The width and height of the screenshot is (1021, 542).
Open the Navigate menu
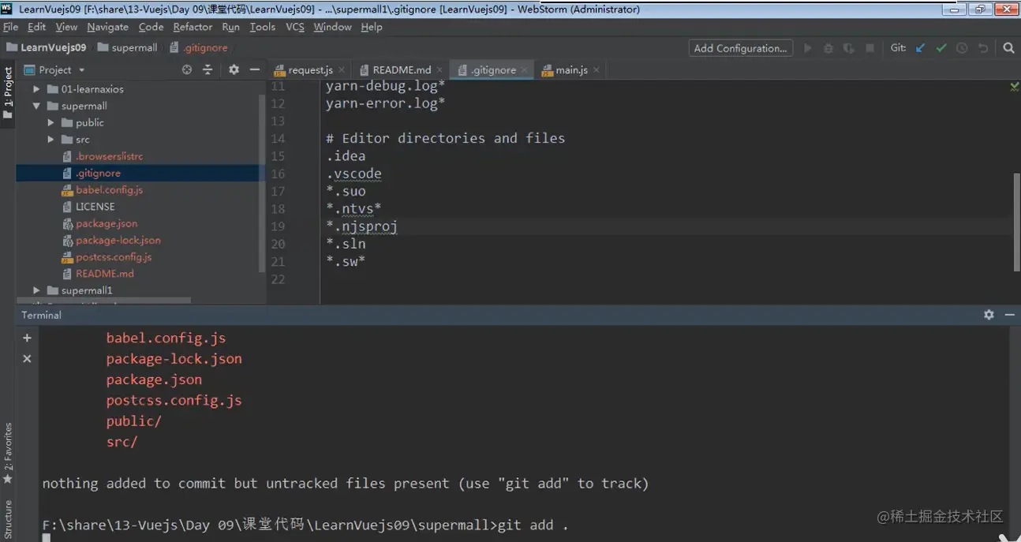point(107,27)
